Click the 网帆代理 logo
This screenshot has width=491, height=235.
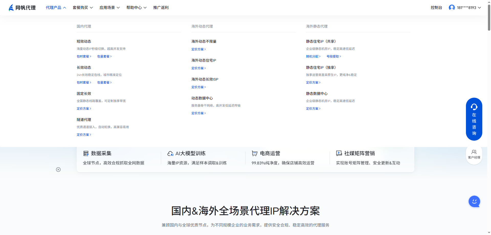pos(22,8)
